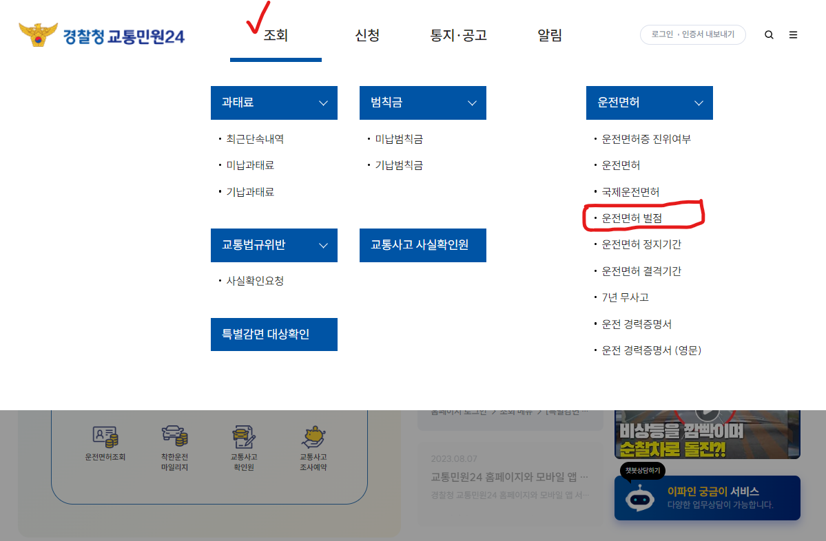Open 교통사고 사실확인원 button

(x=422, y=245)
